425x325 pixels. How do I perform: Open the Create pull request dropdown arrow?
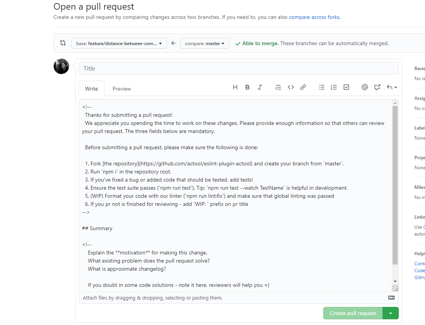[x=391, y=313]
